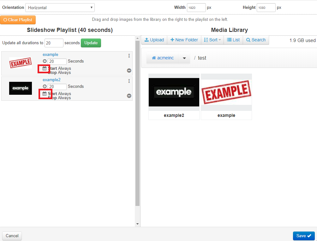Grab reorder arrows on example slide
The height and width of the screenshot is (241, 317).
[129, 56]
